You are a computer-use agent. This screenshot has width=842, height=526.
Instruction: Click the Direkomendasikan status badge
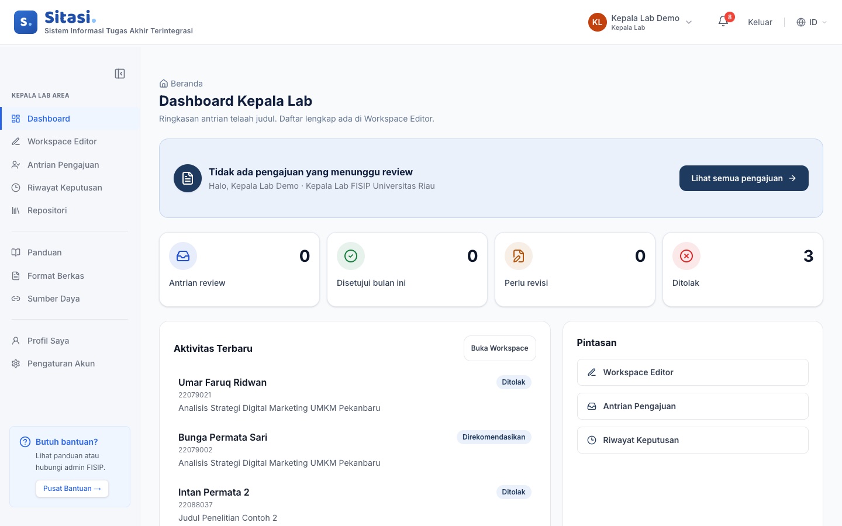coord(494,437)
